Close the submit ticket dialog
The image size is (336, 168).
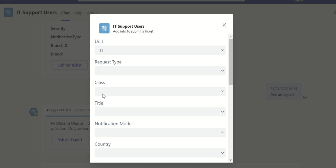click(224, 25)
